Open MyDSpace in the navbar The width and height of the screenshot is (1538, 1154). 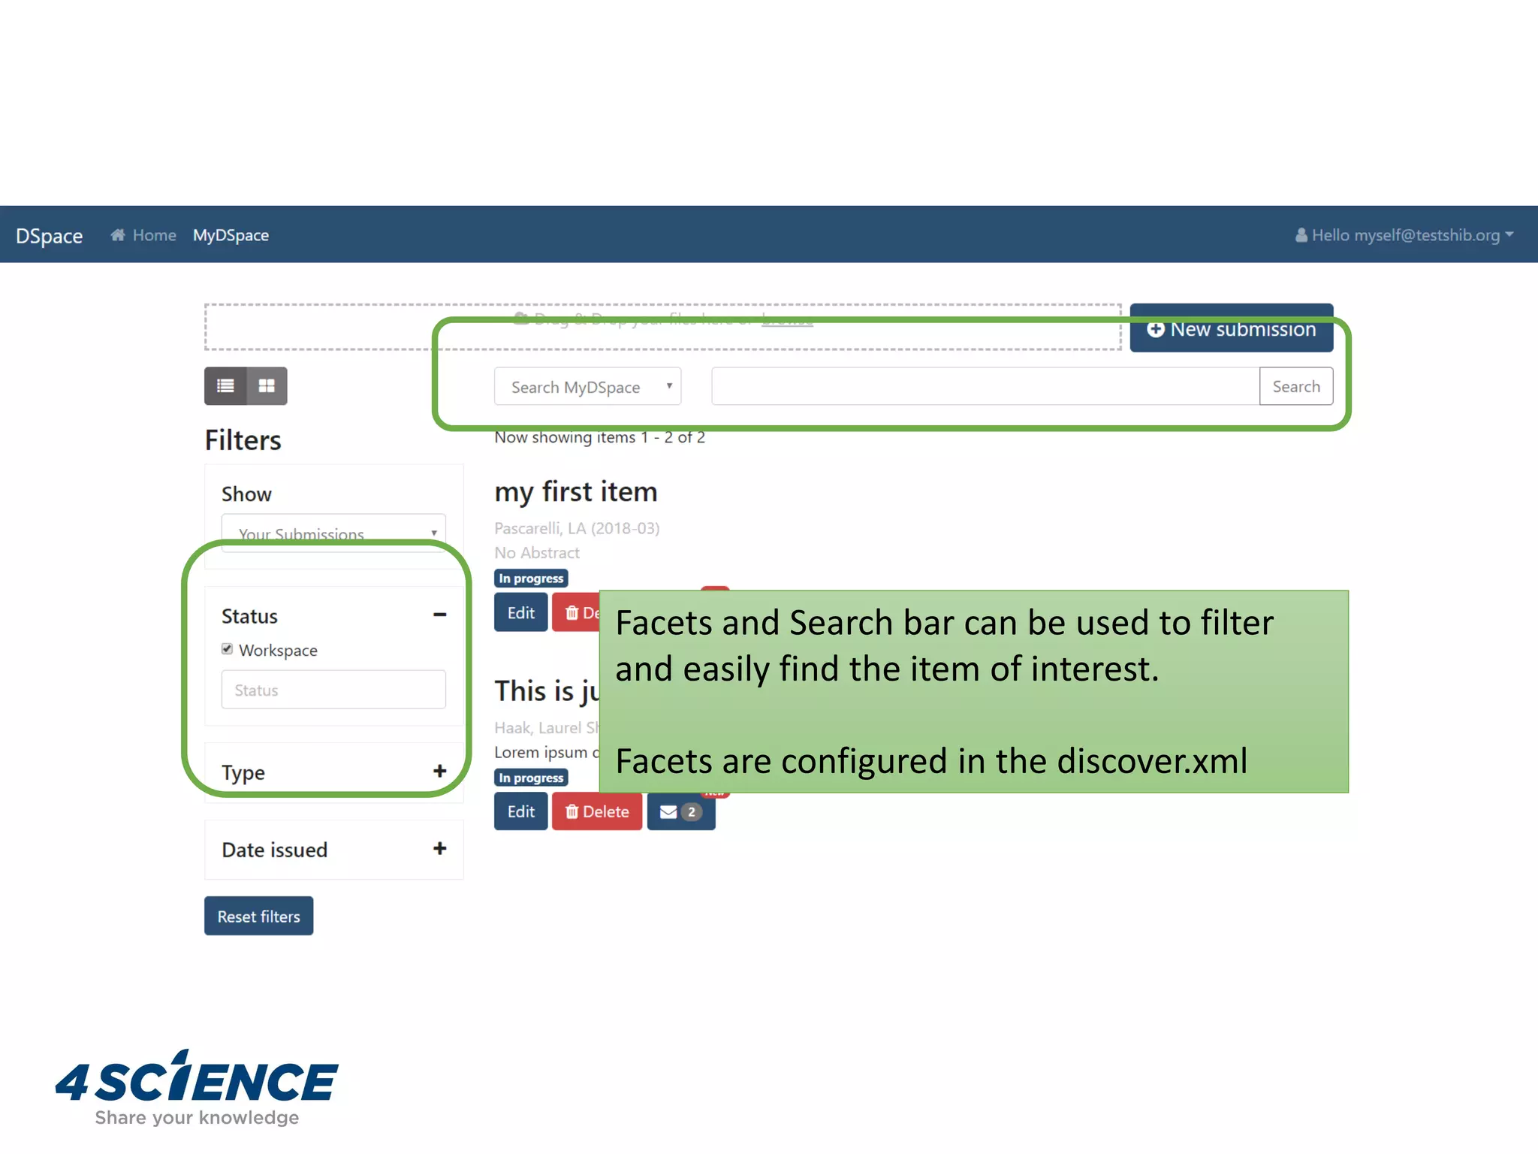[x=231, y=235]
